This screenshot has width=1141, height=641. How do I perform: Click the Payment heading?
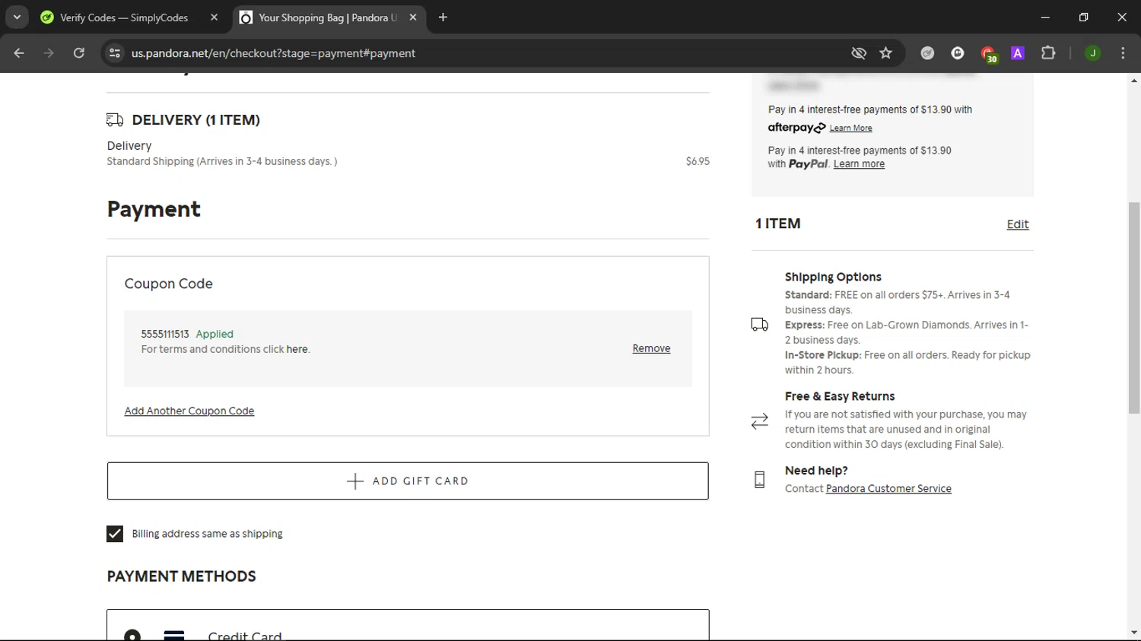[154, 209]
